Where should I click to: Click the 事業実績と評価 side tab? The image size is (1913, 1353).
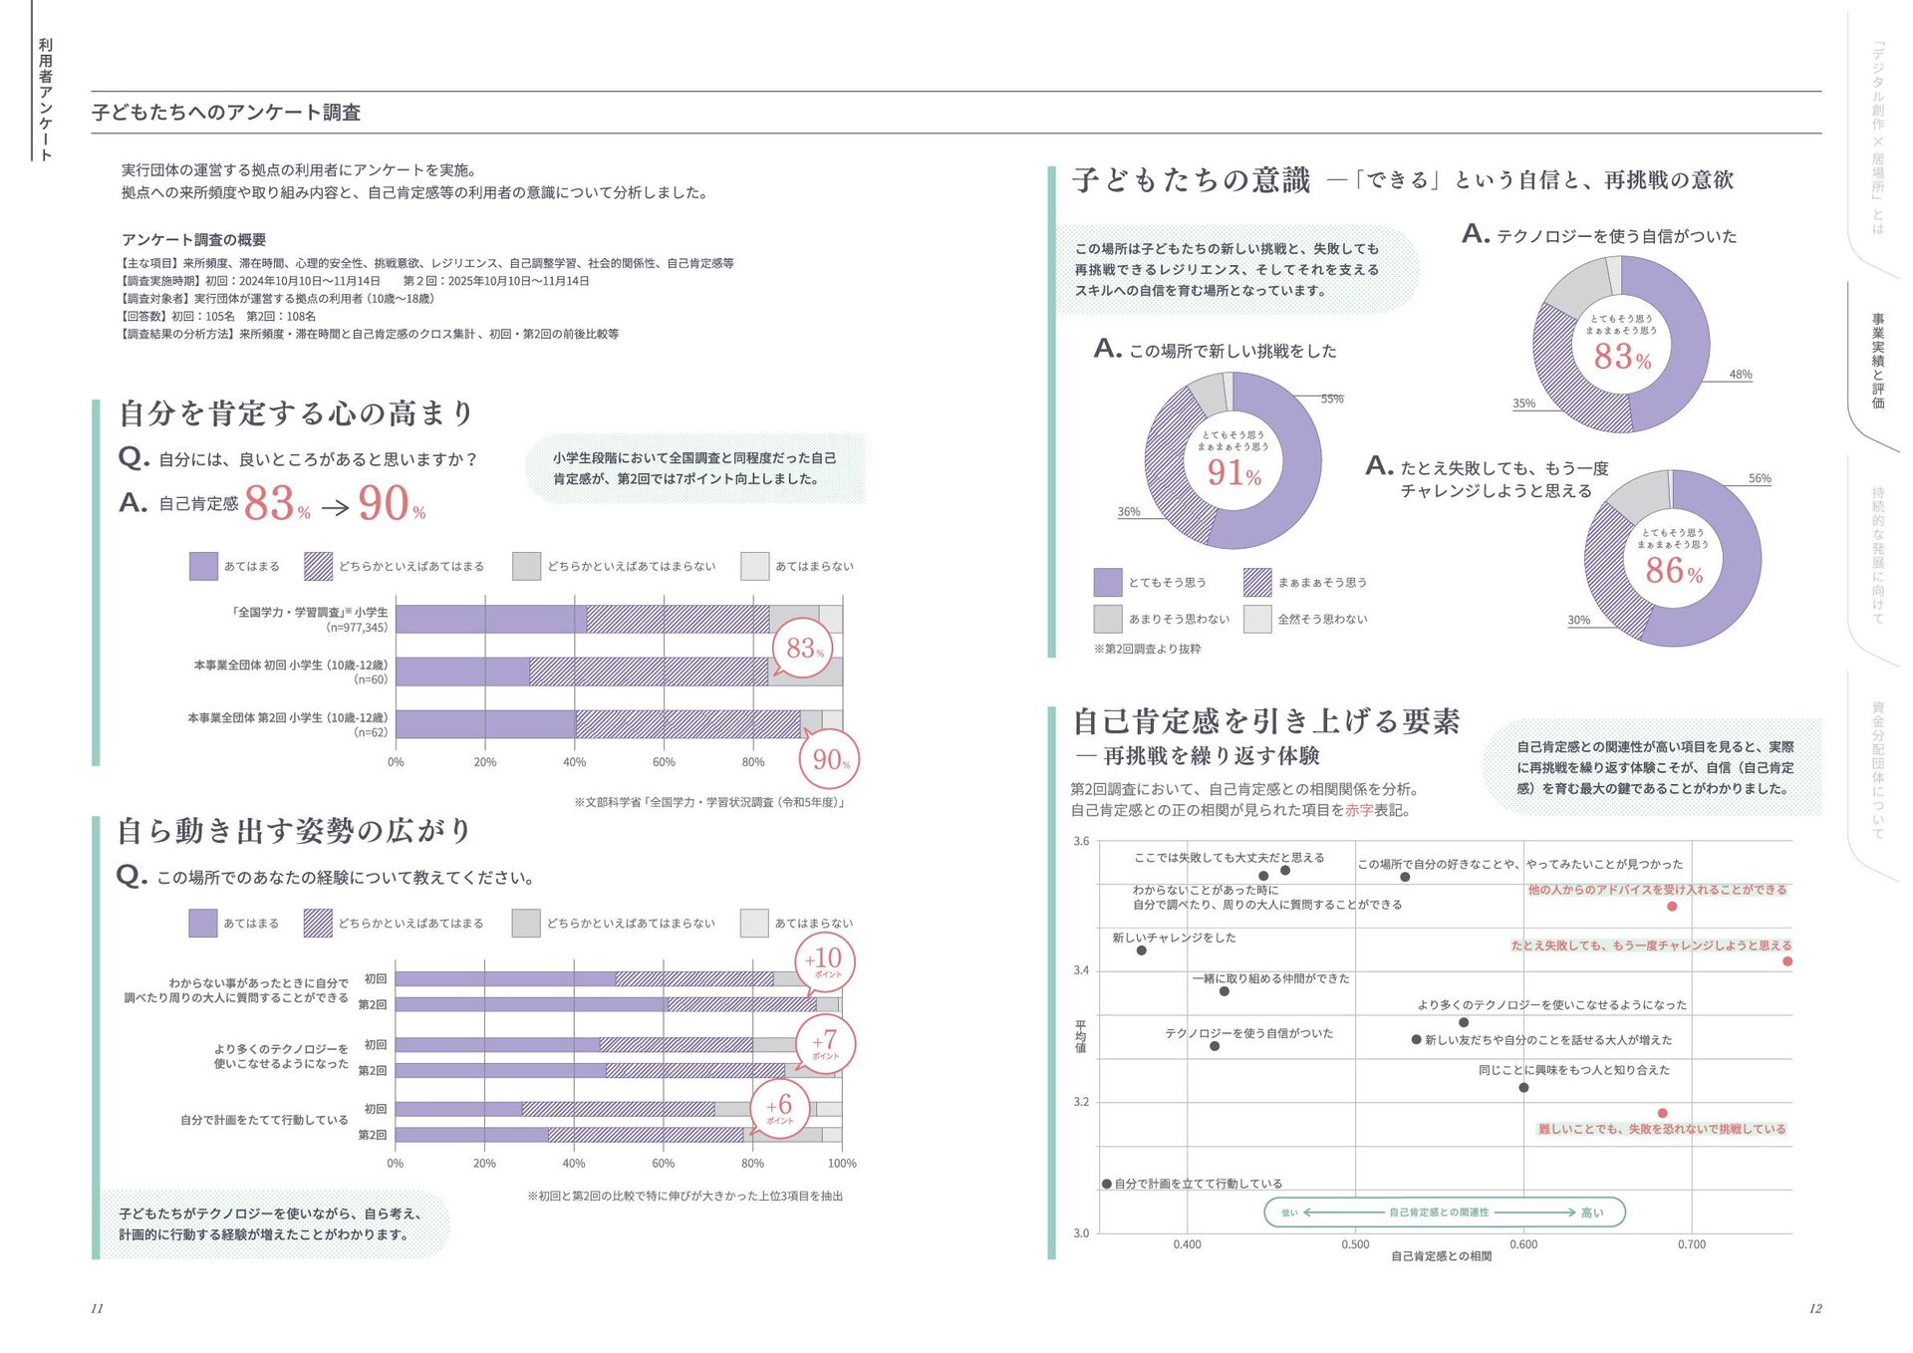[1877, 361]
